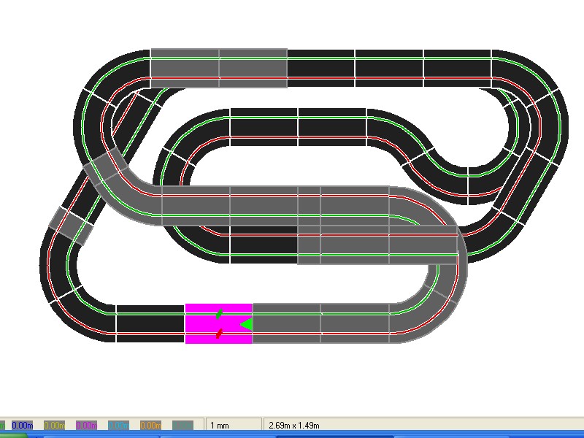Click the magenta lane length in status bar
This screenshot has height=438, width=584.
point(86,425)
